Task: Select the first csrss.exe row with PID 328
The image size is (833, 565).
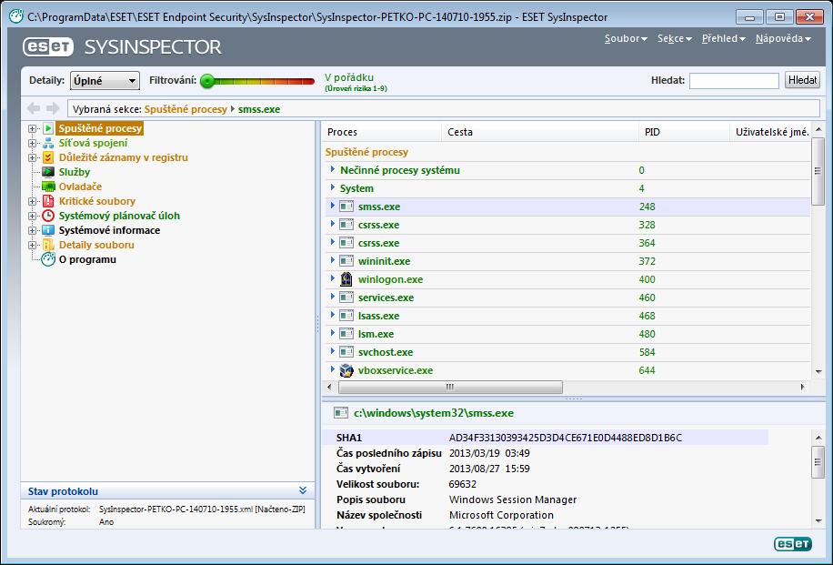Action: [x=567, y=225]
